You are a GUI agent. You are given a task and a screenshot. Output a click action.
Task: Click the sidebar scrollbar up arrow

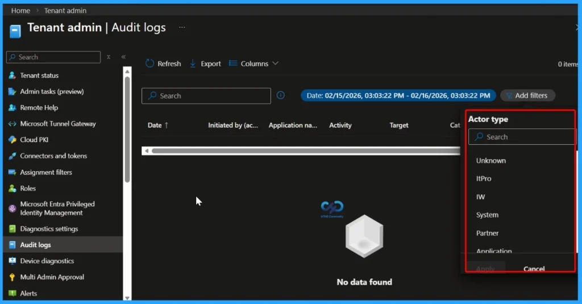point(127,71)
